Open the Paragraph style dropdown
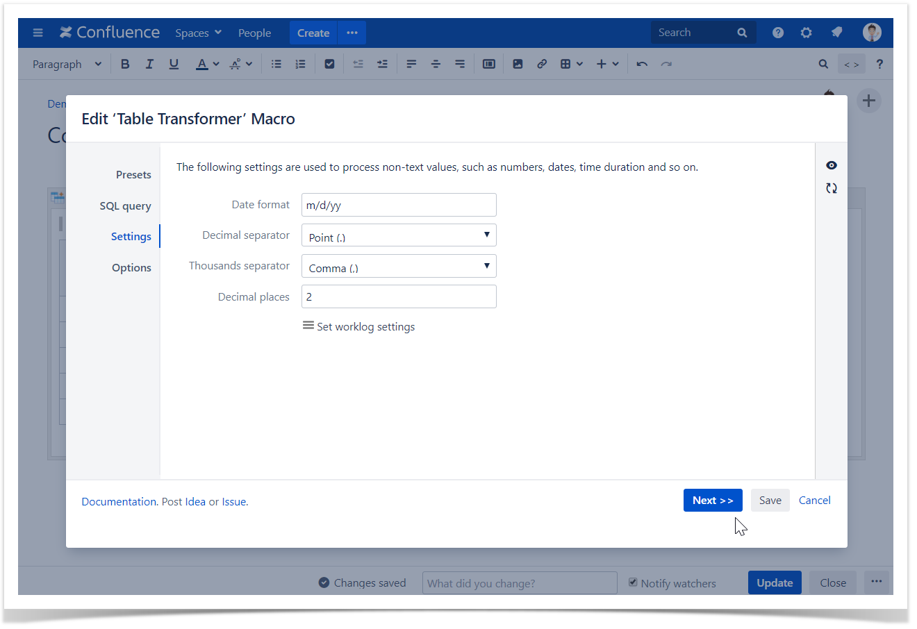This screenshot has height=629, width=917. click(67, 64)
